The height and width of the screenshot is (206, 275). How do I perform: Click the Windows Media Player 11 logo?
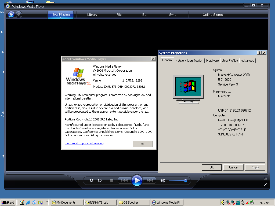[78, 76]
